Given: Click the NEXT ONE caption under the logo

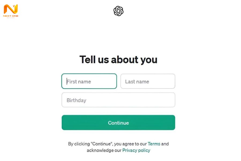Looking at the screenshot, I should pyautogui.click(x=11, y=16).
